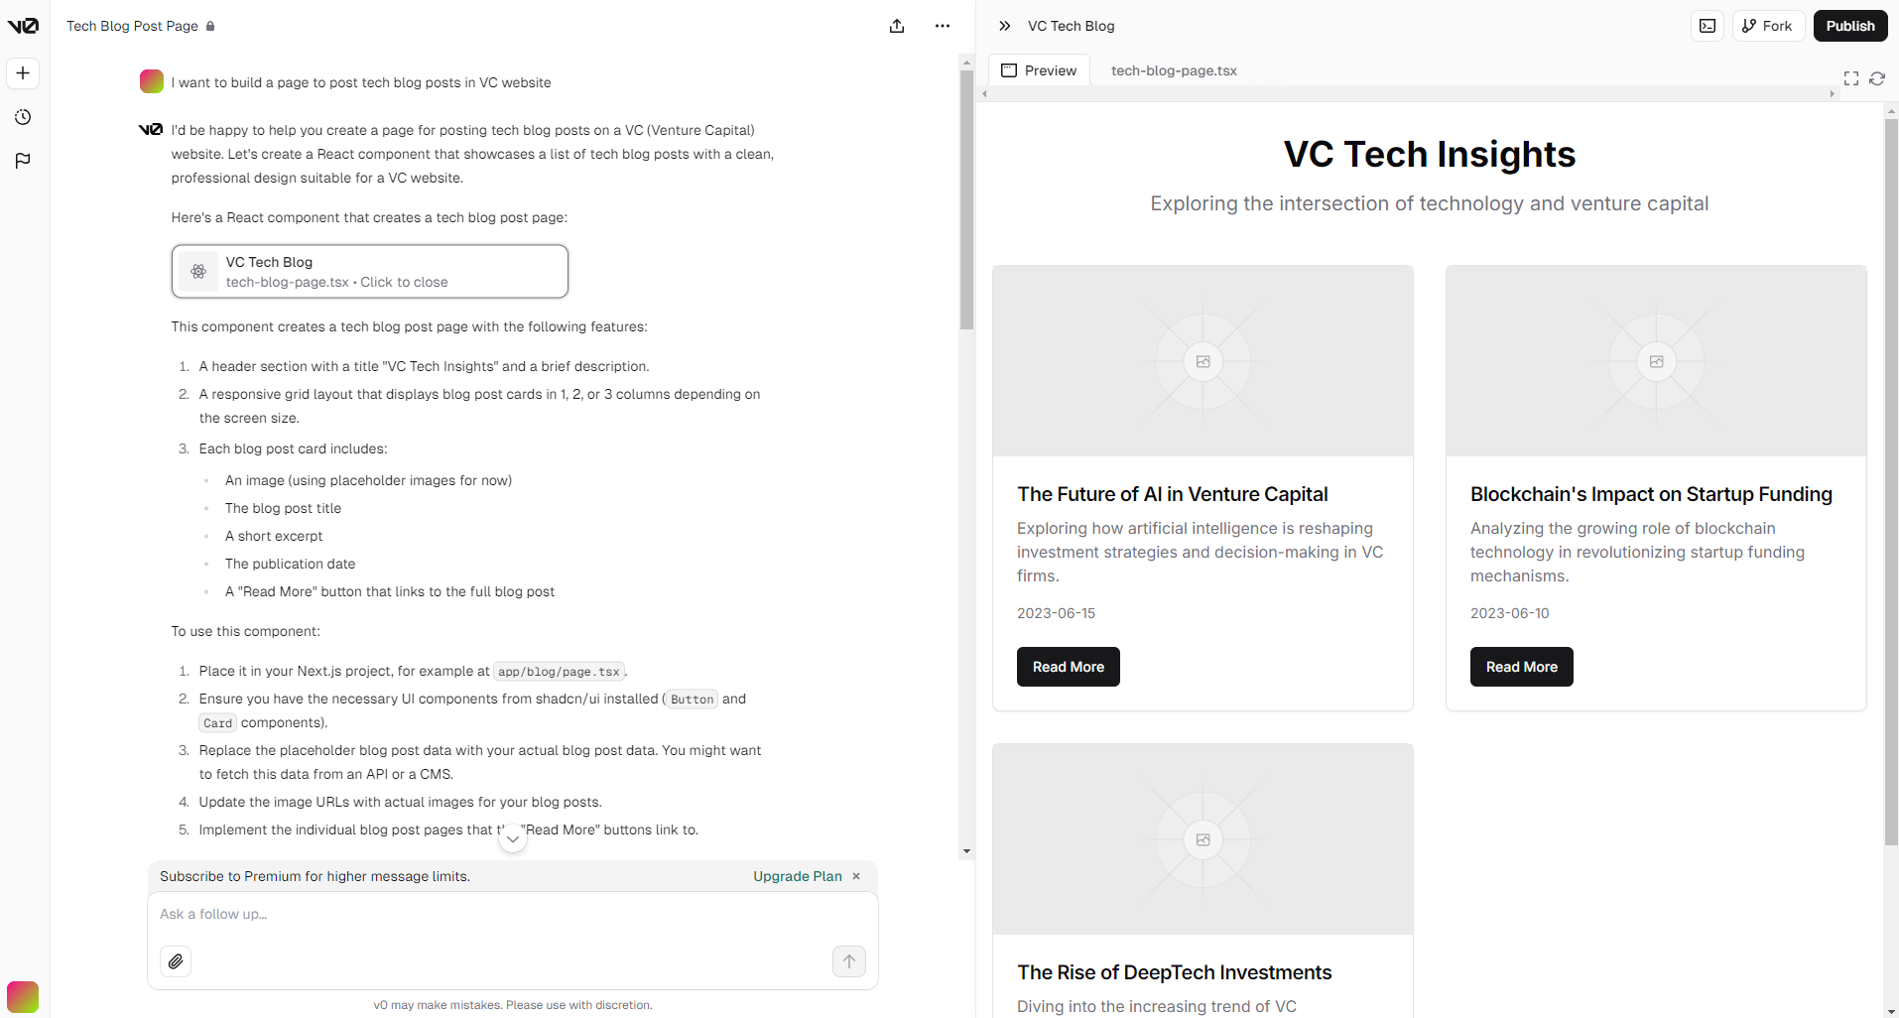Screen dimensions: 1899x1018
Task: Open the three-dot options menu
Action: pos(942,26)
